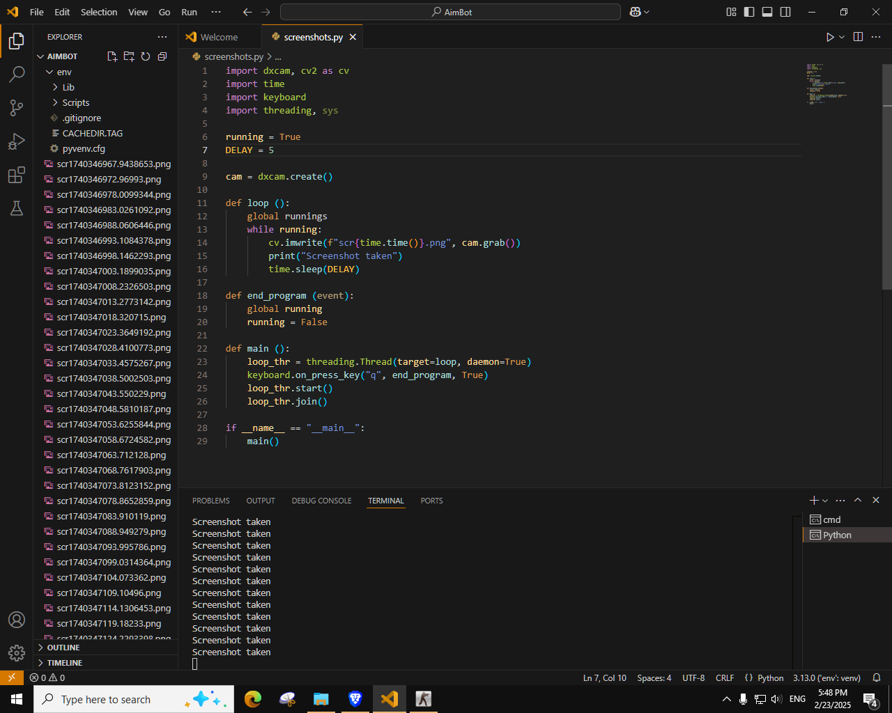The image size is (892, 713).
Task: Toggle the secondary side bar
Action: coord(785,12)
